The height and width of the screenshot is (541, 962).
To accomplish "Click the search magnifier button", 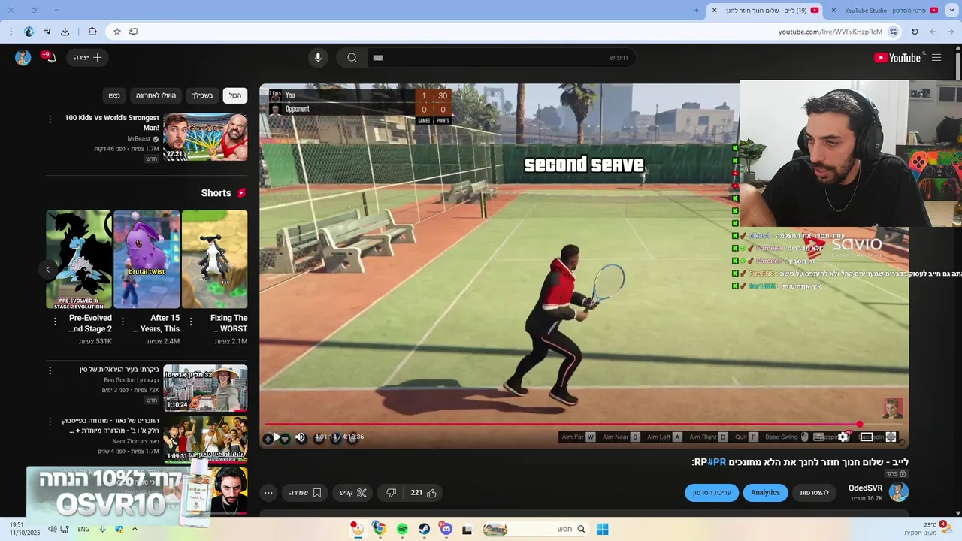I will point(352,58).
